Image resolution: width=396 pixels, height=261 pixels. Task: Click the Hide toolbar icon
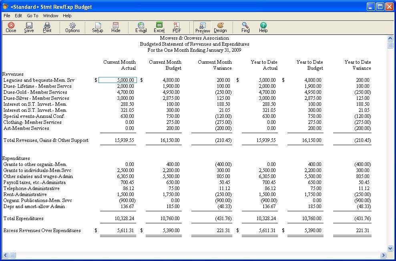click(x=116, y=27)
